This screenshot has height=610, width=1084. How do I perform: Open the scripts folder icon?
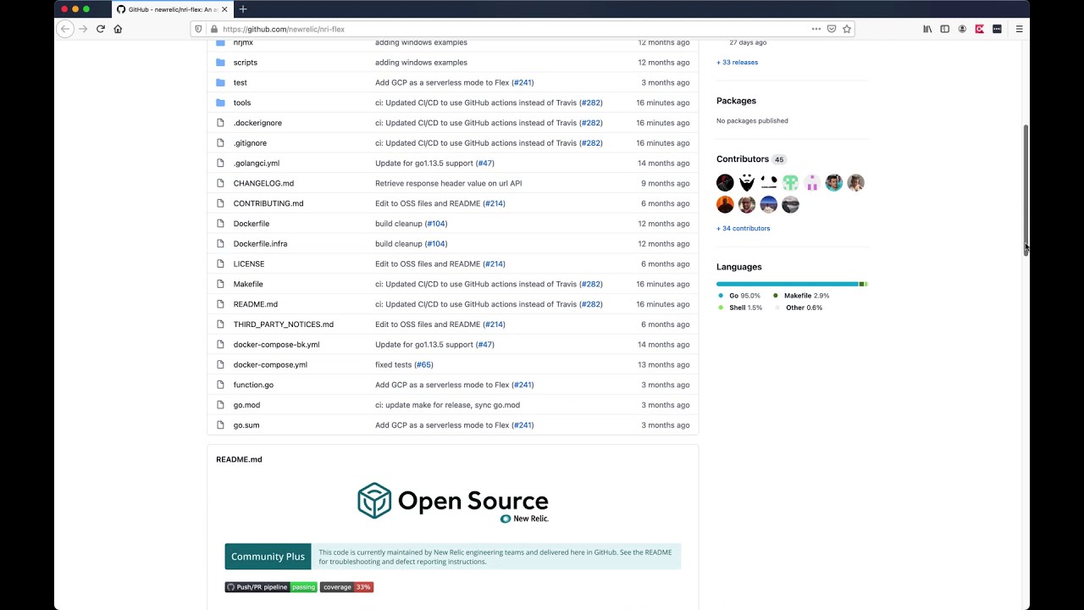point(220,63)
